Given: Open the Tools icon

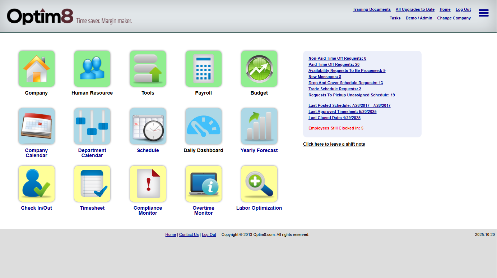Looking at the screenshot, I should point(148,69).
